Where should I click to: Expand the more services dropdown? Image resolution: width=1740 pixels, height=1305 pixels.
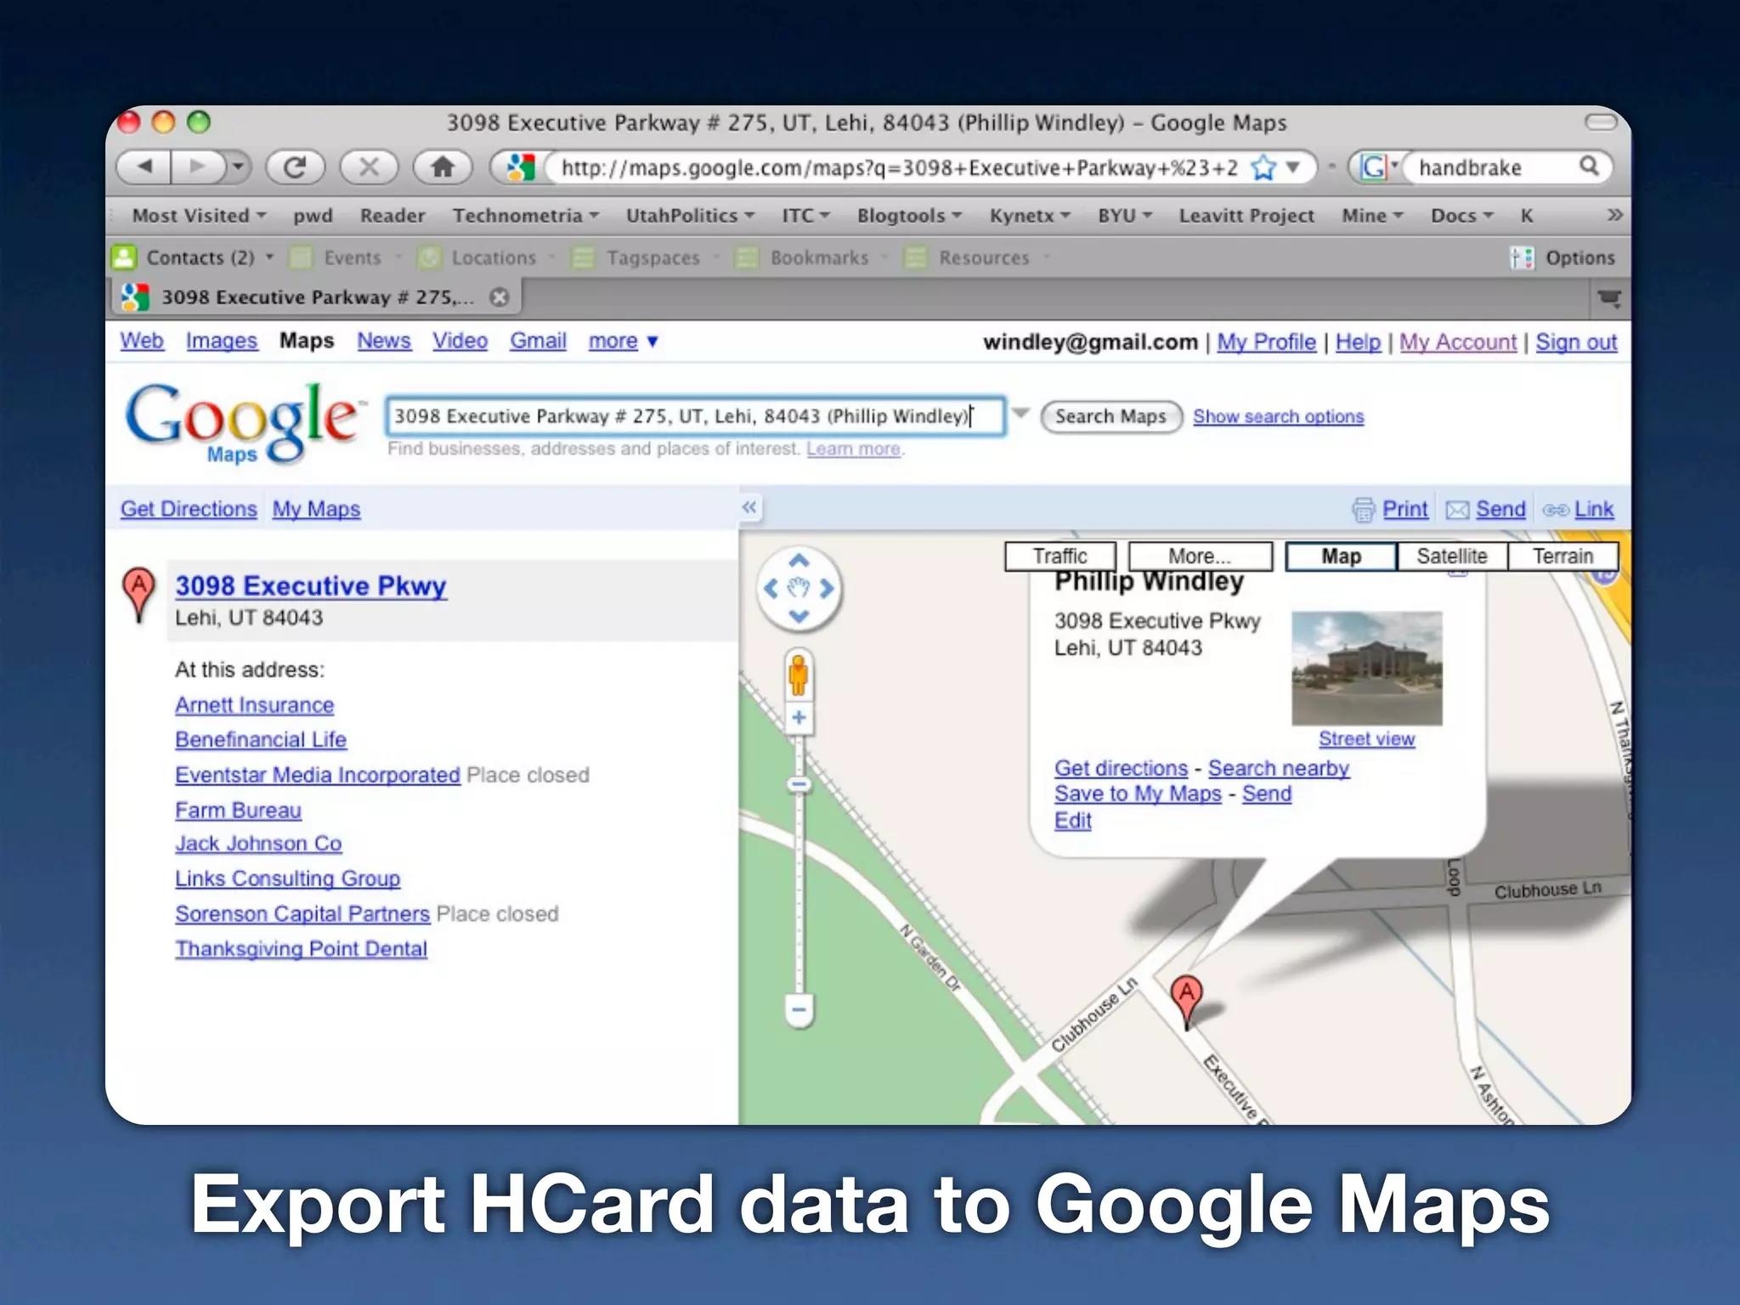pos(623,341)
